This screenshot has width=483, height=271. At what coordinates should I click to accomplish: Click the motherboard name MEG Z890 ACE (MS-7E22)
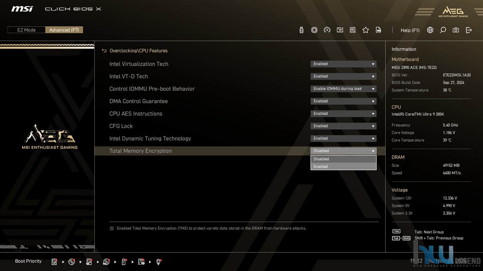point(414,68)
